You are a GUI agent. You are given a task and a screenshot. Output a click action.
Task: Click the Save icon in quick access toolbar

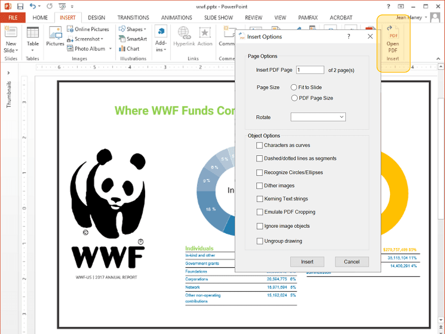(20, 6)
